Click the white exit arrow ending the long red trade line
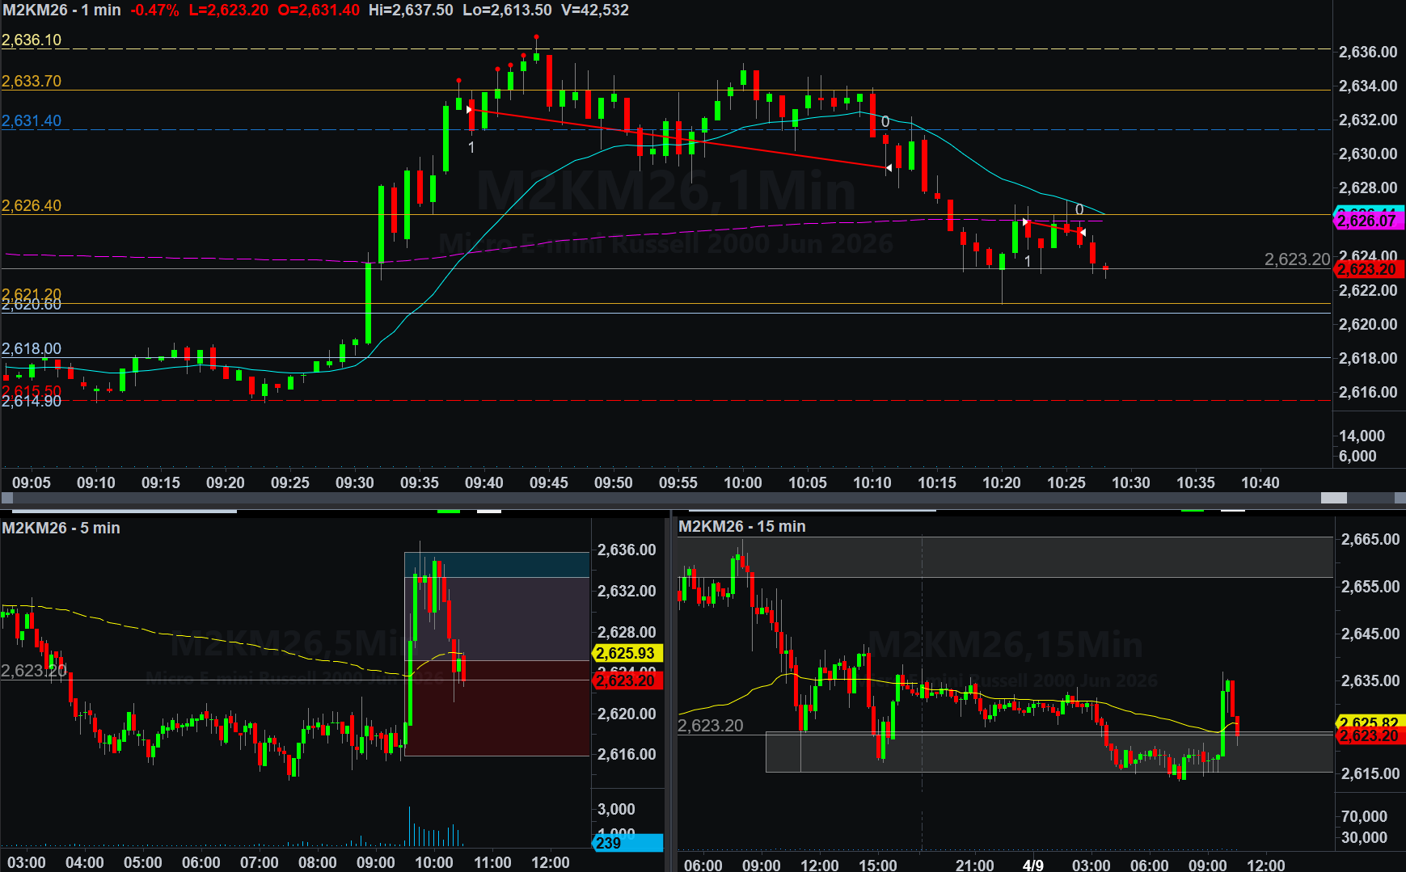Viewport: 1406px width, 872px height. 889,168
